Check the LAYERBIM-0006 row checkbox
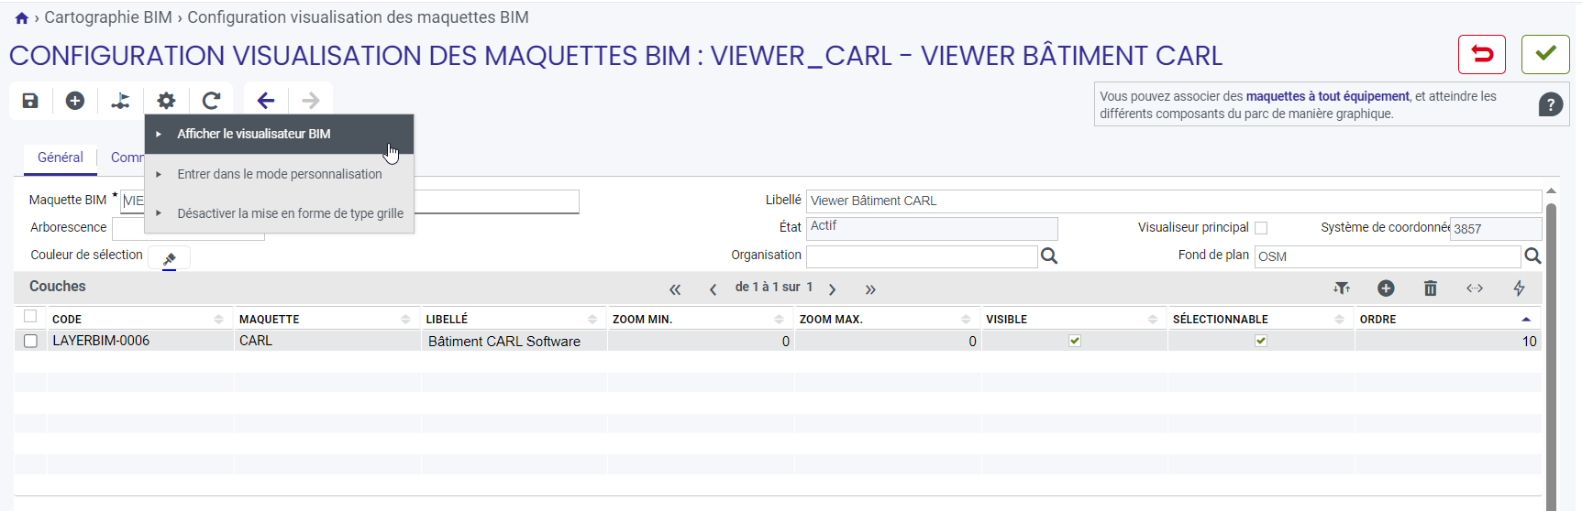 click(30, 341)
